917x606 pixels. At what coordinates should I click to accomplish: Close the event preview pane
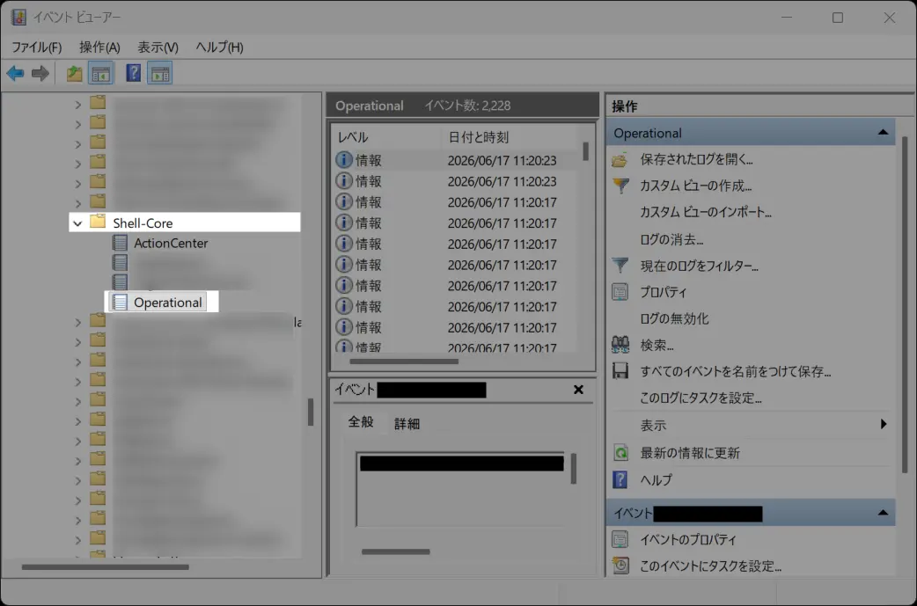tap(578, 390)
